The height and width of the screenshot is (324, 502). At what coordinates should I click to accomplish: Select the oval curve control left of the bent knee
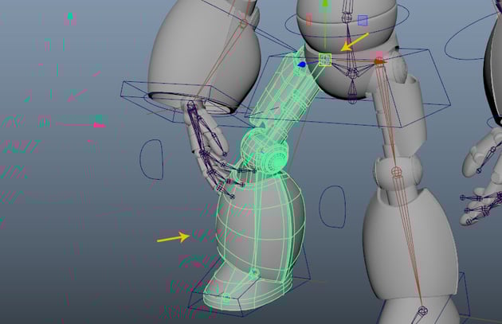pos(151,159)
